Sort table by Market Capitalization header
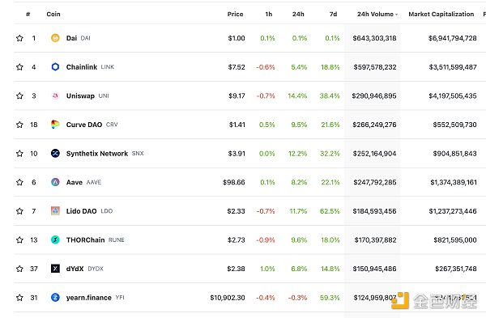This screenshot has height=318, width=486. pos(441,14)
